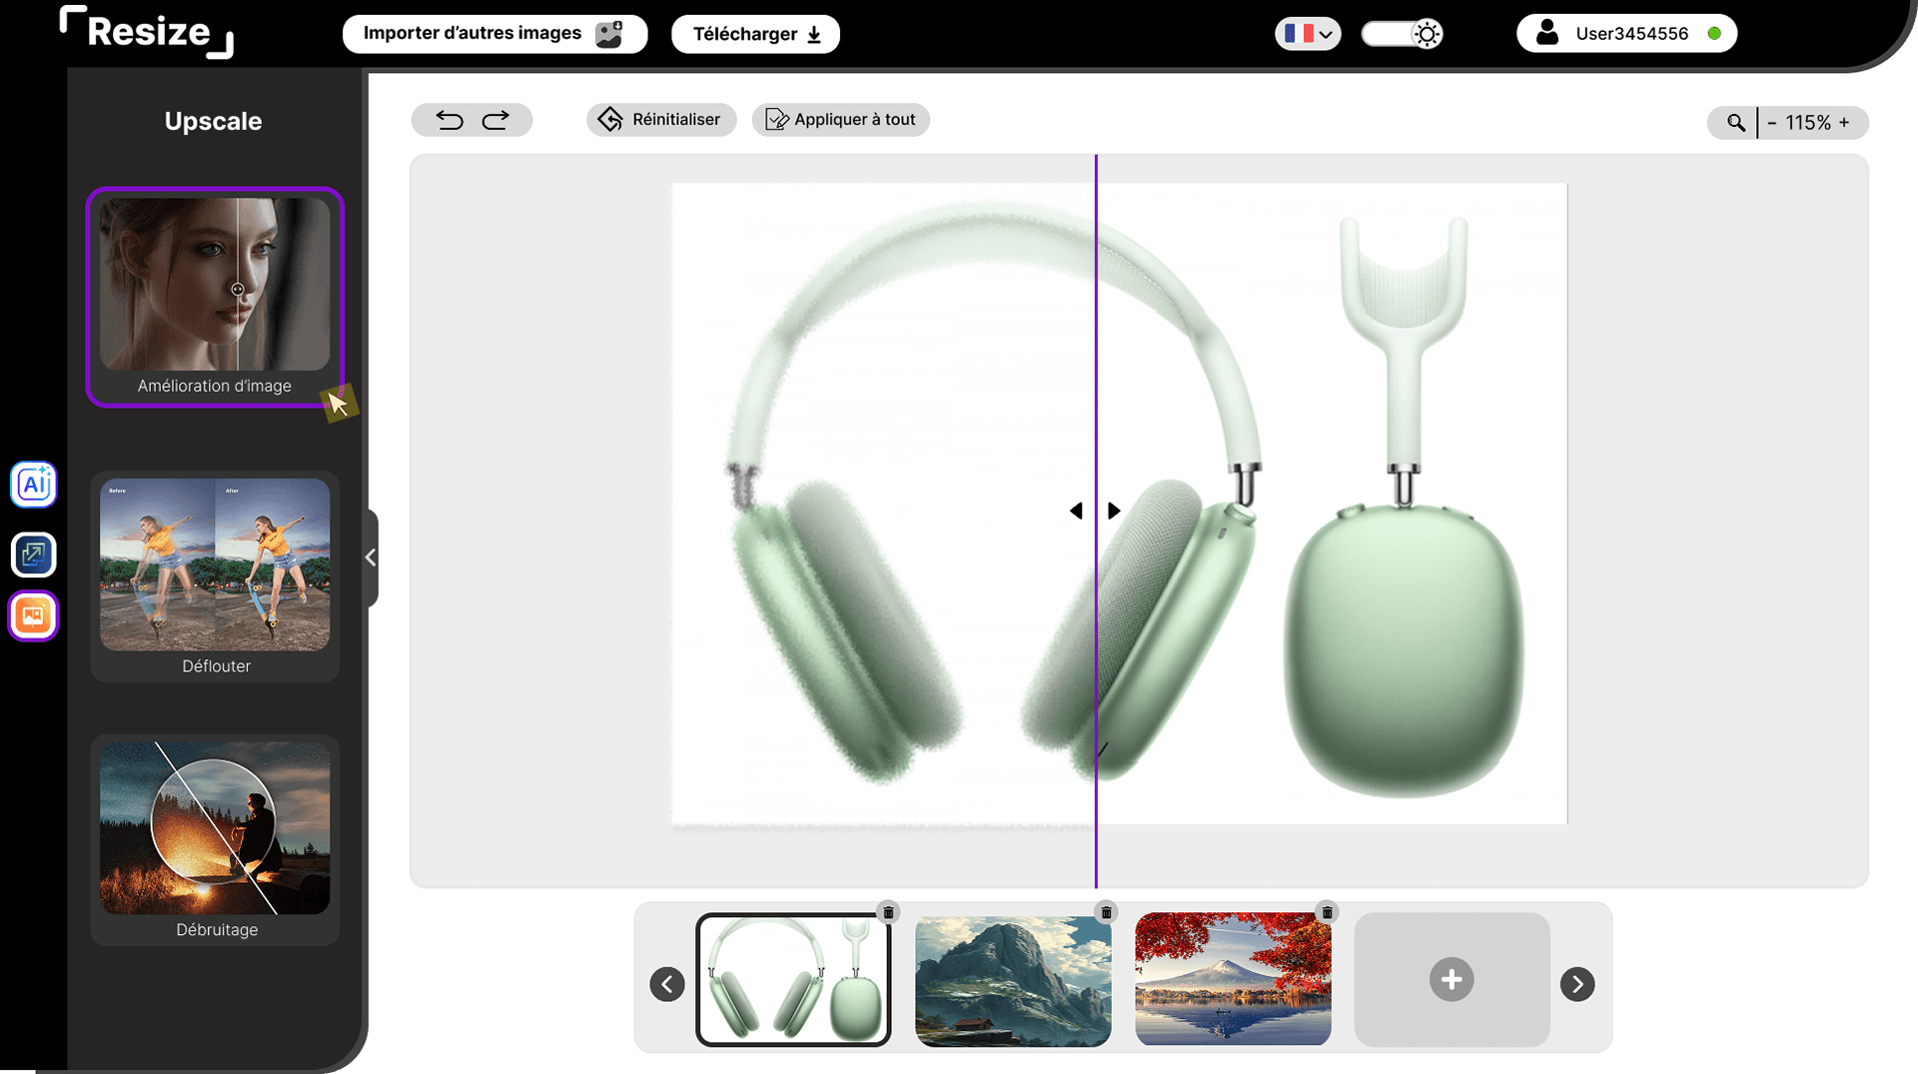
Task: Click the redo arrow icon
Action: 495,120
